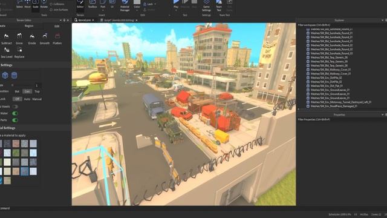Image resolution: width=387 pixels, height=218 pixels.
Task: Set pivot position to Cen
Action: [x=27, y=91]
